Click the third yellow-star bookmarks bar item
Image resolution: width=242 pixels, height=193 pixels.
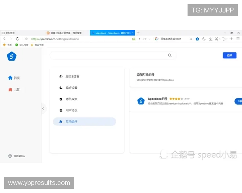click(37, 45)
